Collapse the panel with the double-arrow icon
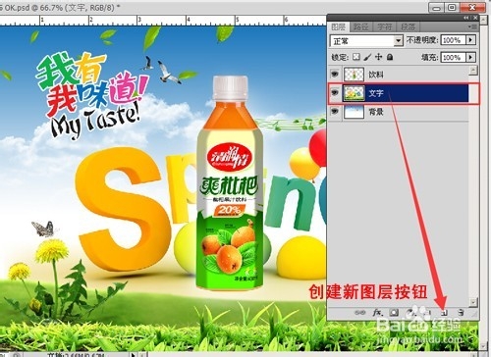This screenshot has width=491, height=357. [x=466, y=18]
